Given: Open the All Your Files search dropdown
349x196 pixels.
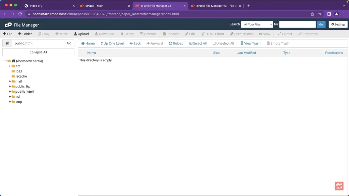Looking at the screenshot, I should click(x=257, y=24).
